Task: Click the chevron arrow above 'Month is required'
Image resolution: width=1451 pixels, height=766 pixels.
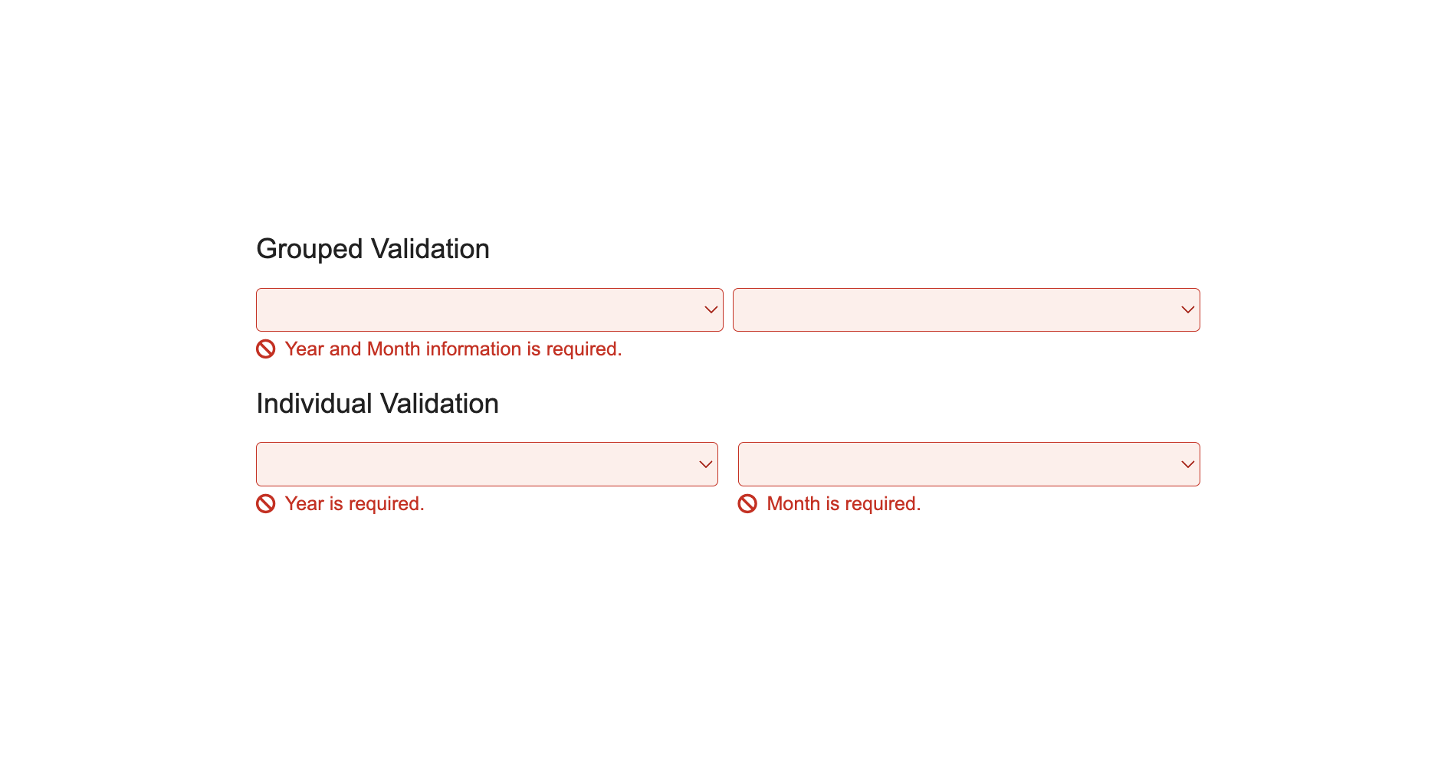Action: (1187, 465)
